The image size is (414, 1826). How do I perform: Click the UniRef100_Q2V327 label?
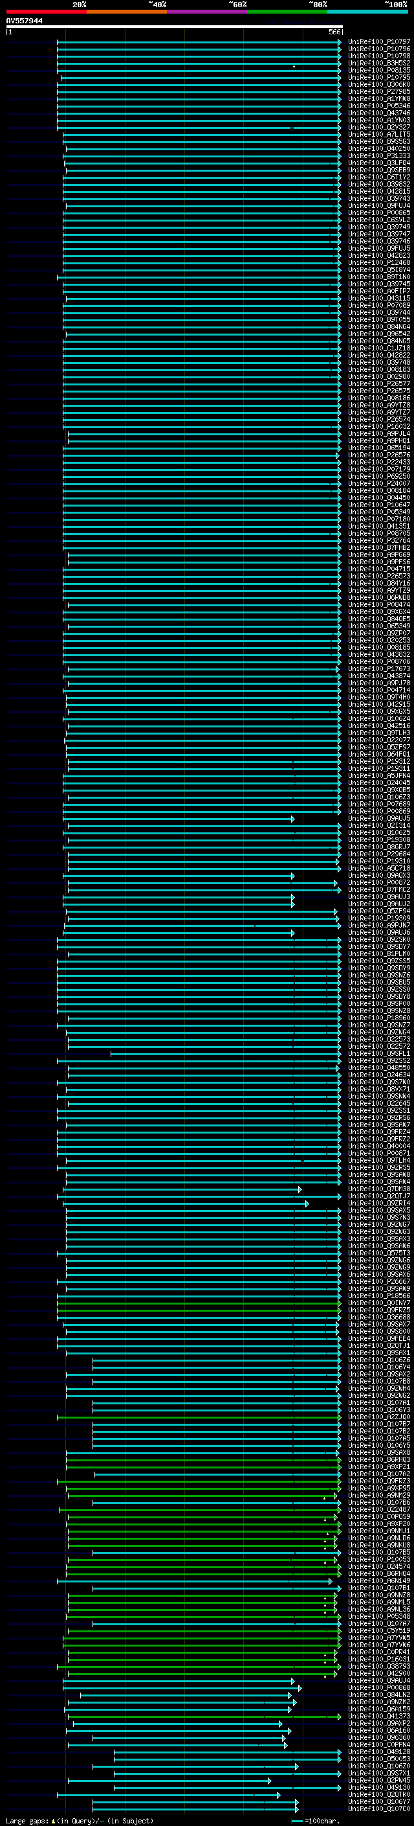pyautogui.click(x=379, y=127)
